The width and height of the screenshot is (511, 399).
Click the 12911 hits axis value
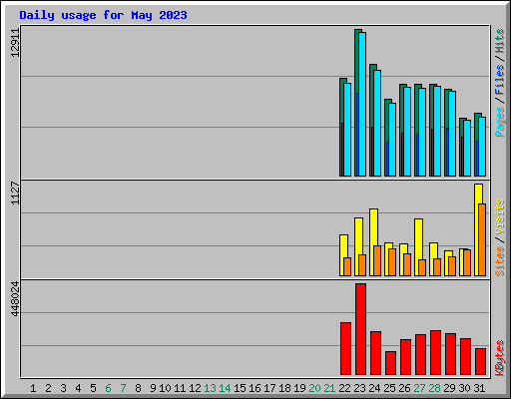tap(15, 43)
